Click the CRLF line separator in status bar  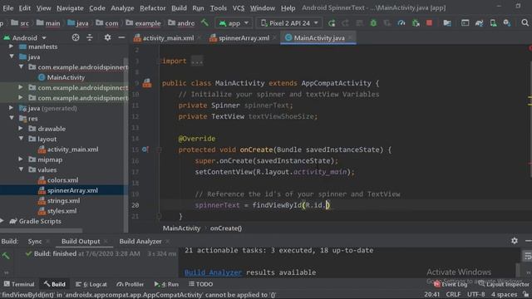tap(453, 294)
